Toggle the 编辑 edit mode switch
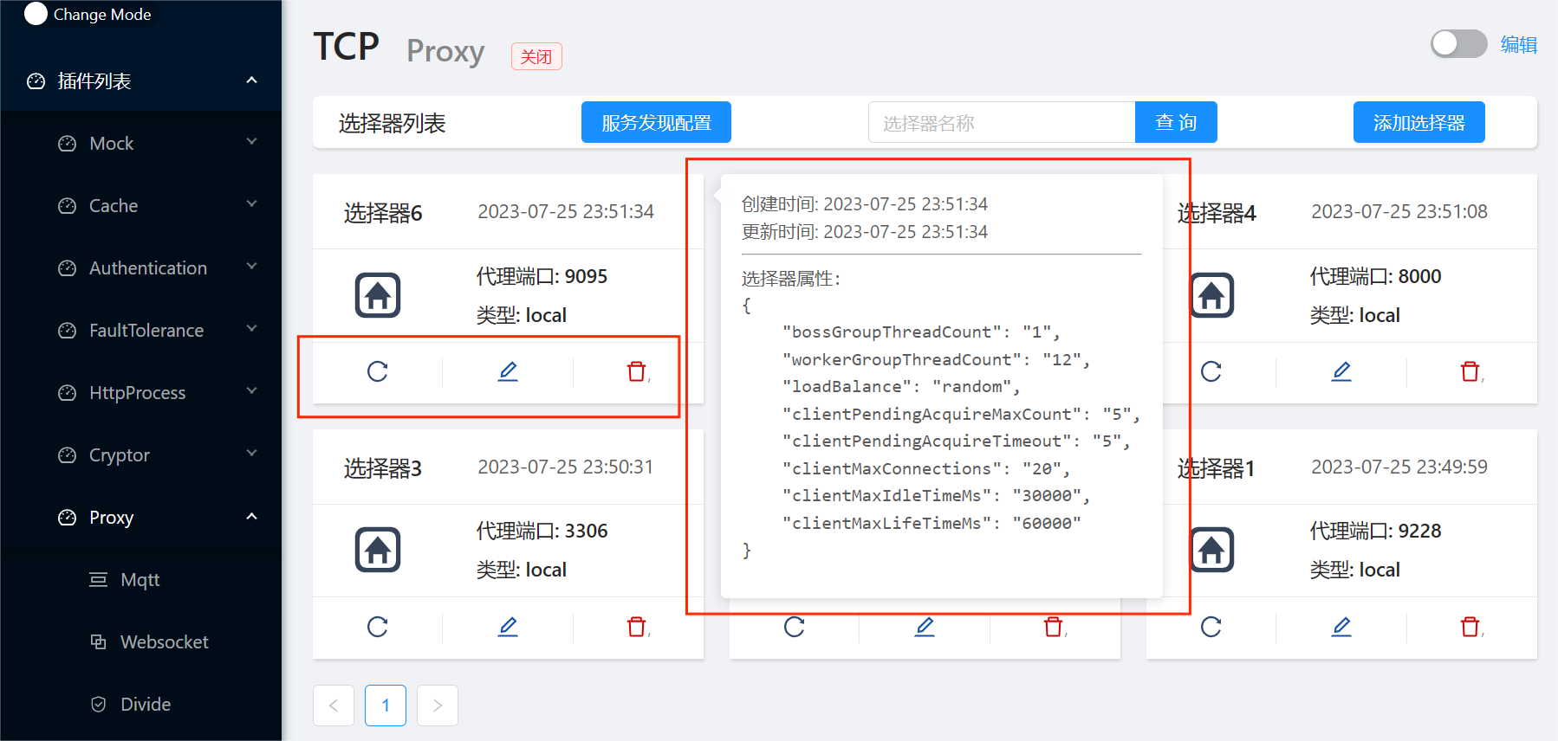The width and height of the screenshot is (1558, 741). pyautogui.click(x=1458, y=44)
